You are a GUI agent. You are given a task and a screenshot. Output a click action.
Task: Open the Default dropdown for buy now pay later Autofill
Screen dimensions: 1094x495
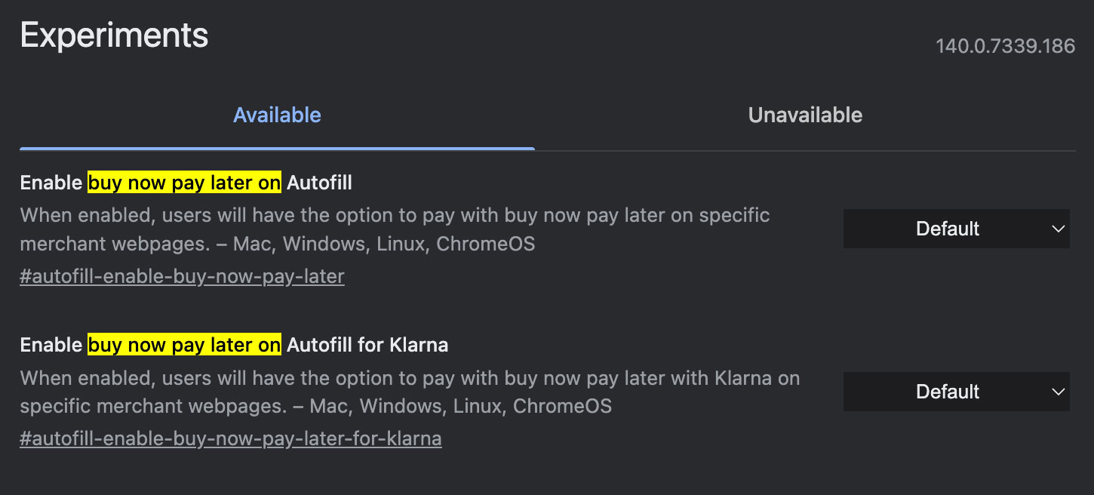[956, 229]
